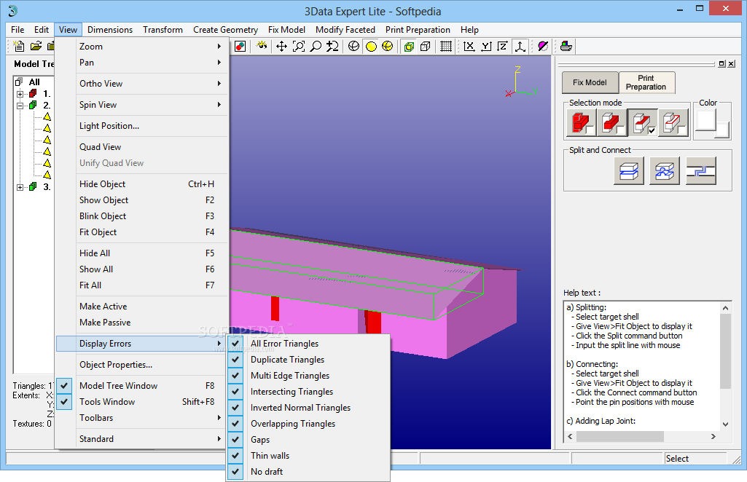This screenshot has height=482, width=747.
Task: Click the help text vertical scrollbar
Action: 725,366
